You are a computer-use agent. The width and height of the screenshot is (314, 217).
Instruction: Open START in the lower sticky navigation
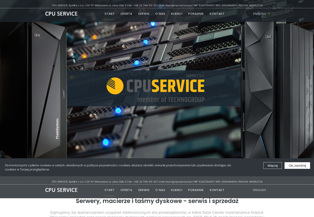click(109, 190)
